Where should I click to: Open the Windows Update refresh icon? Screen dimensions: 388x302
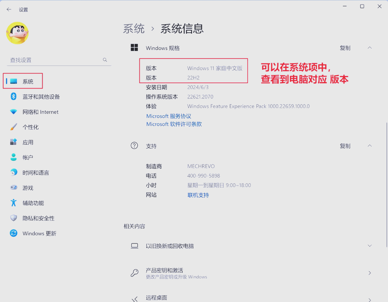coord(14,233)
